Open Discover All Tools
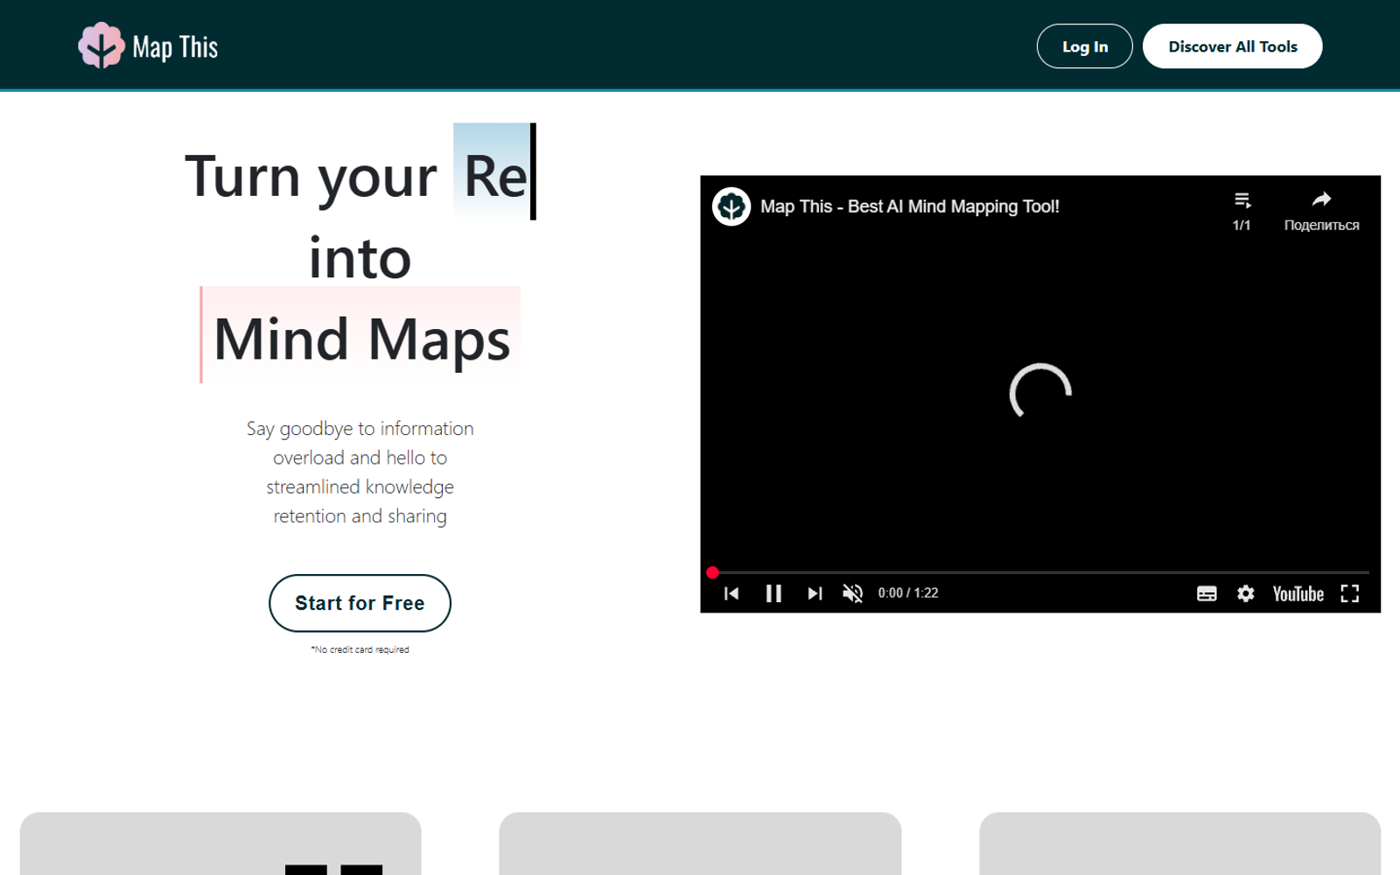This screenshot has width=1400, height=875. click(1232, 46)
